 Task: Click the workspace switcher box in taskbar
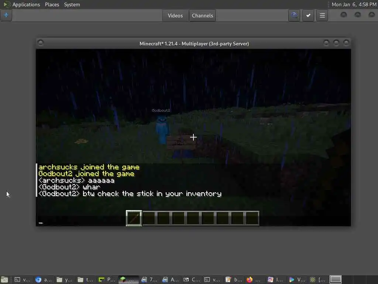[336, 280]
